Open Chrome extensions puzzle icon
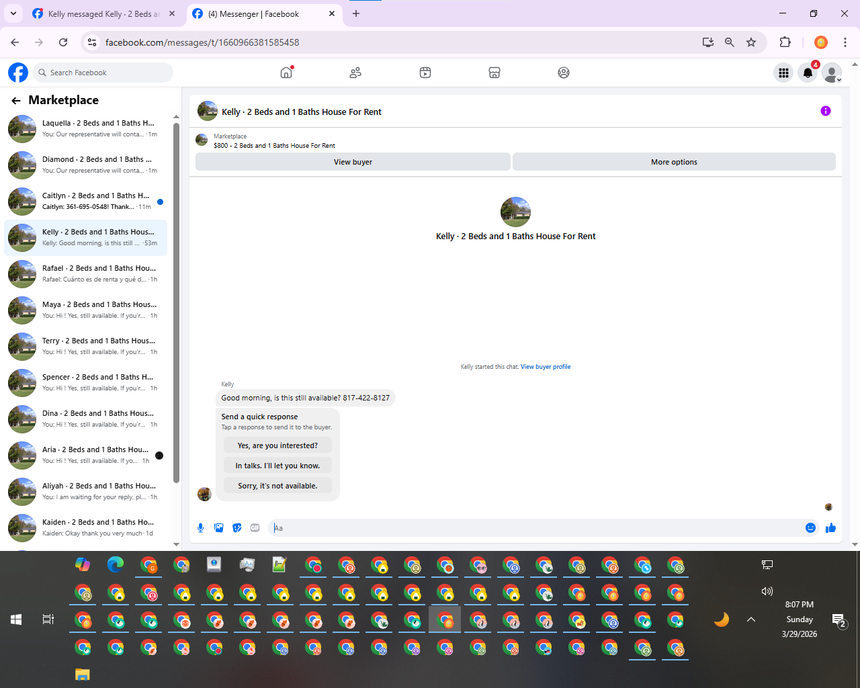The height and width of the screenshot is (688, 860). click(x=785, y=42)
